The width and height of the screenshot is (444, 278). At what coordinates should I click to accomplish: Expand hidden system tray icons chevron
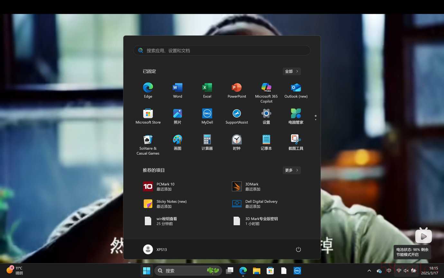tap(369, 271)
